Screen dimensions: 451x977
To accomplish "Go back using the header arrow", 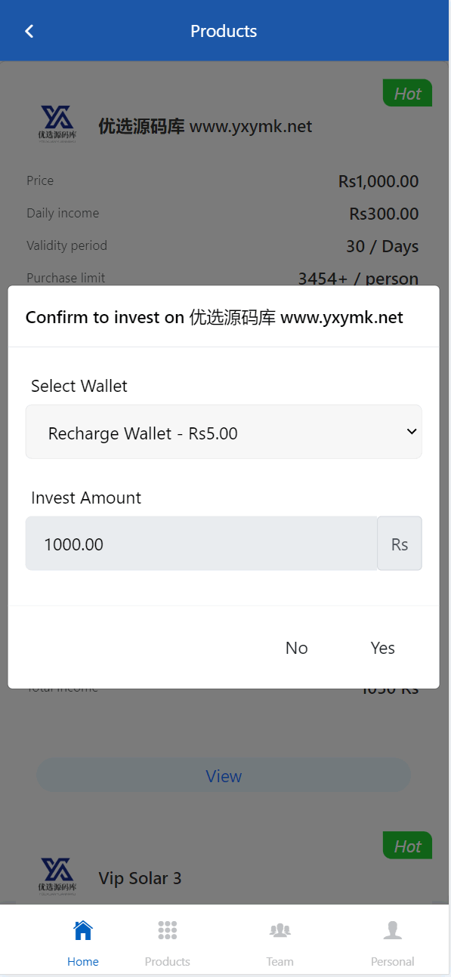I will [x=29, y=31].
